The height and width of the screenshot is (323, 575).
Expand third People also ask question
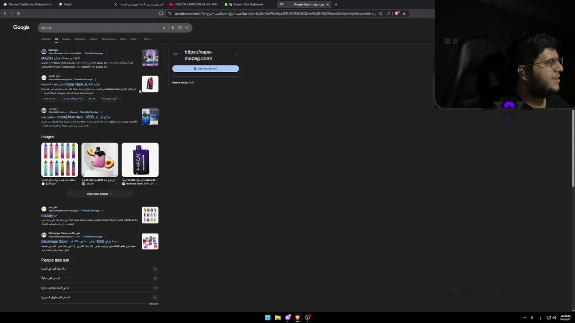point(99,288)
